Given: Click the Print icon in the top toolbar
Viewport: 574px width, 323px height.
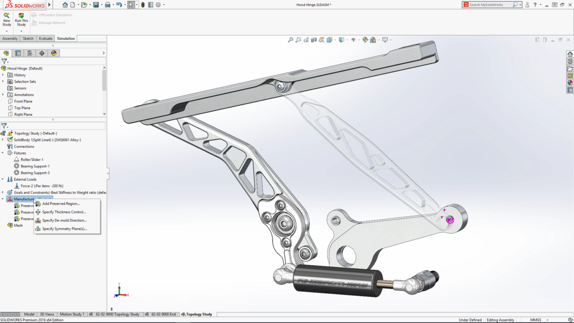Looking at the screenshot, I should point(108,4).
